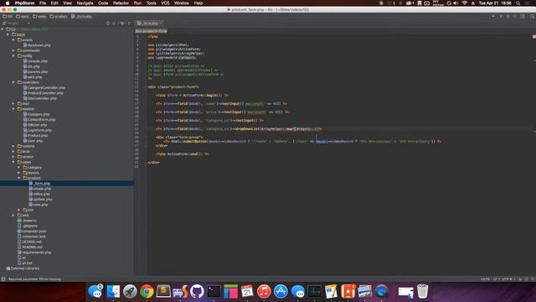Open PhpStorm icon in the Dock
This screenshot has height=302, width=536.
(x=180, y=292)
